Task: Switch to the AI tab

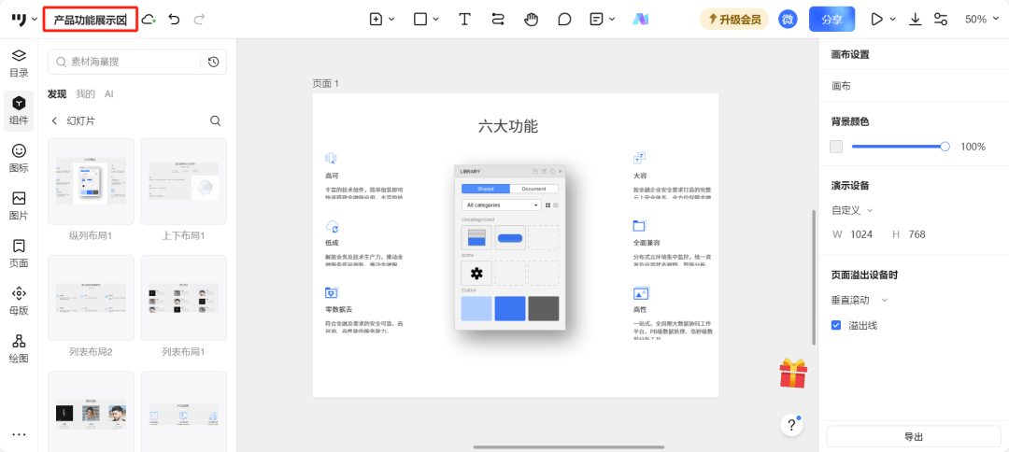Action: pyautogui.click(x=108, y=94)
